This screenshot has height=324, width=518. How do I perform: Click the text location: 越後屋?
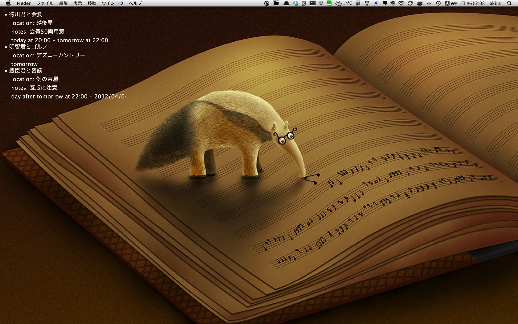pos(32,23)
